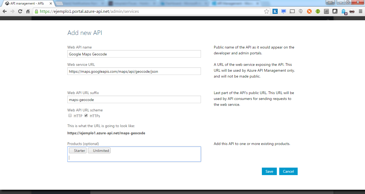Bookmark the page using the star icon

[x=267, y=11]
